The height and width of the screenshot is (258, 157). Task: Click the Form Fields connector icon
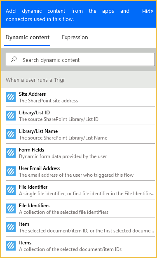pos(11,153)
